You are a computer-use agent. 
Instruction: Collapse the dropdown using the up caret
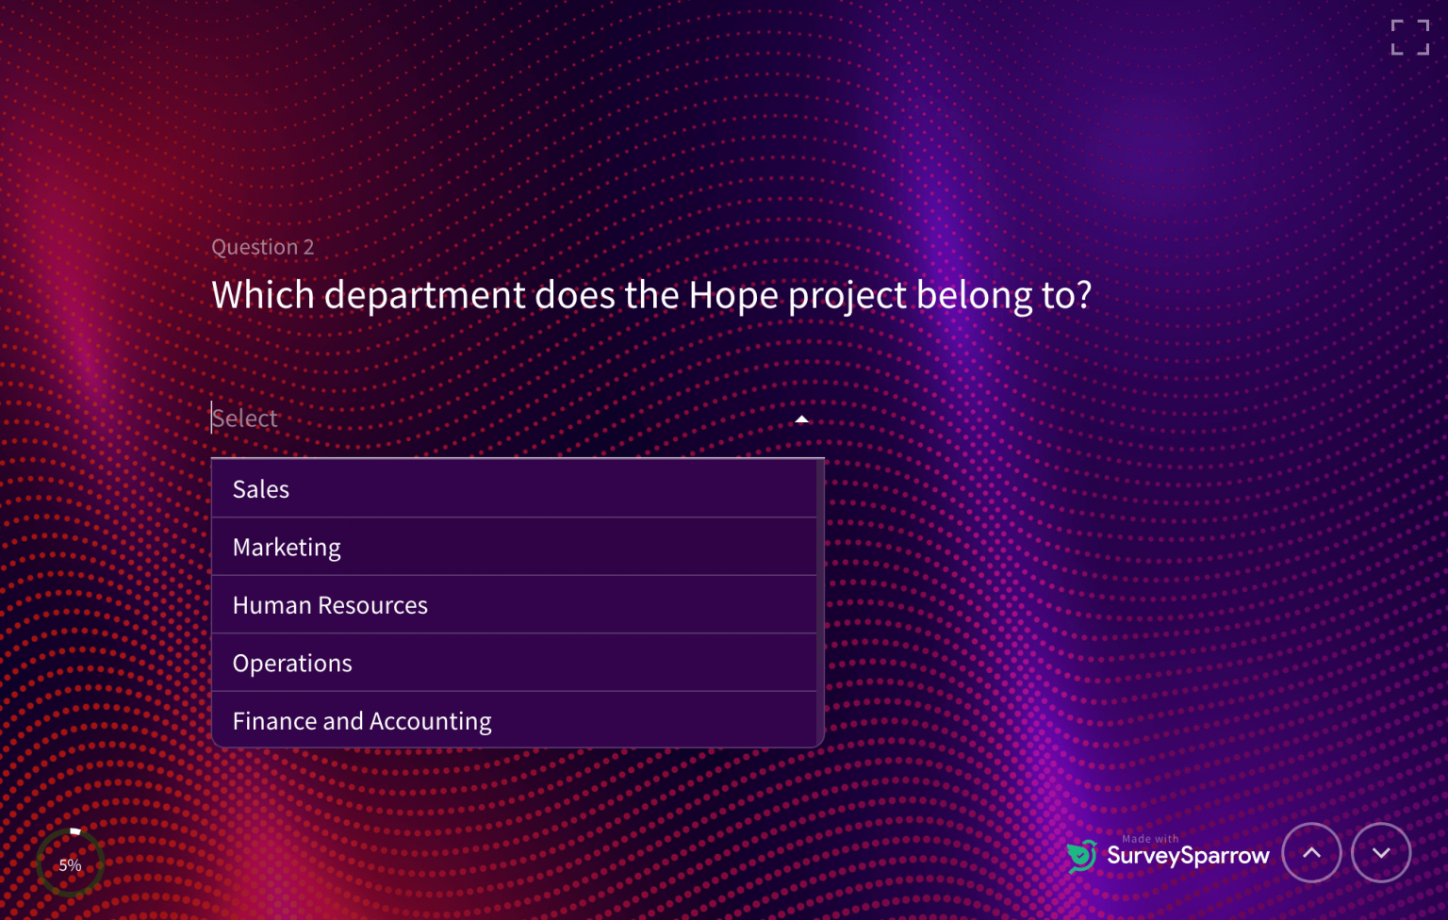(x=800, y=419)
